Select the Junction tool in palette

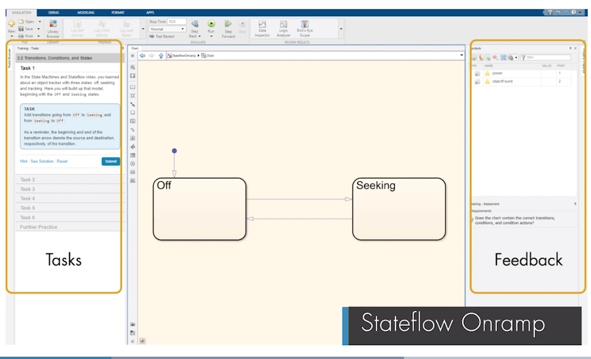(133, 96)
